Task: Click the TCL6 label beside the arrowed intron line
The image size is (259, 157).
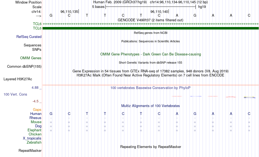Action: point(37,24)
